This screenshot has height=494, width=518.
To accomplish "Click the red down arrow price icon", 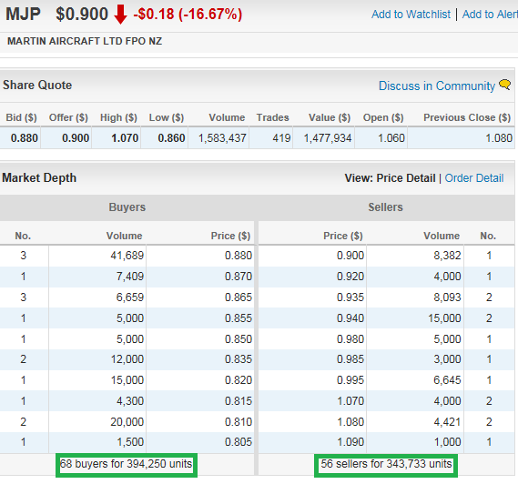I will click(120, 15).
